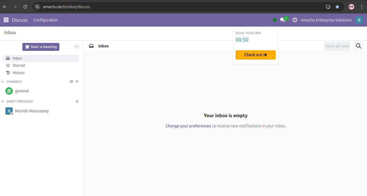Open conversations icon with 2 badge
This screenshot has width=367, height=196.
tap(282, 20)
